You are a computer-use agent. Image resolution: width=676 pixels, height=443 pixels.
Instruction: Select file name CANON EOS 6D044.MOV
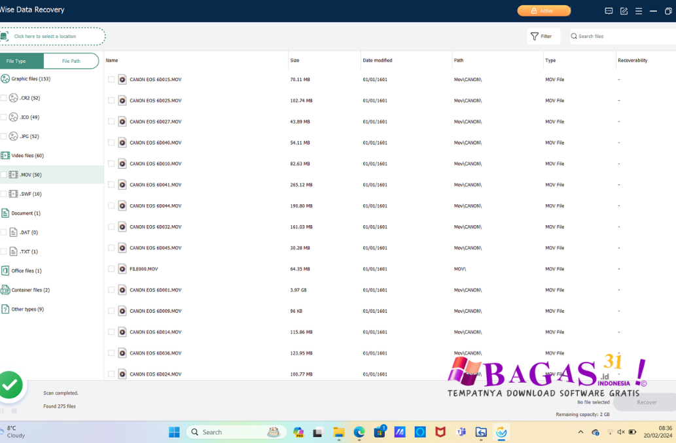[156, 205]
